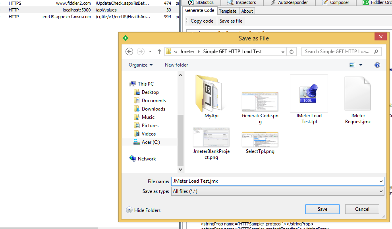Click Save as file in Fiddler toolbar
Viewport: 392px width, 229px height.
(231, 21)
